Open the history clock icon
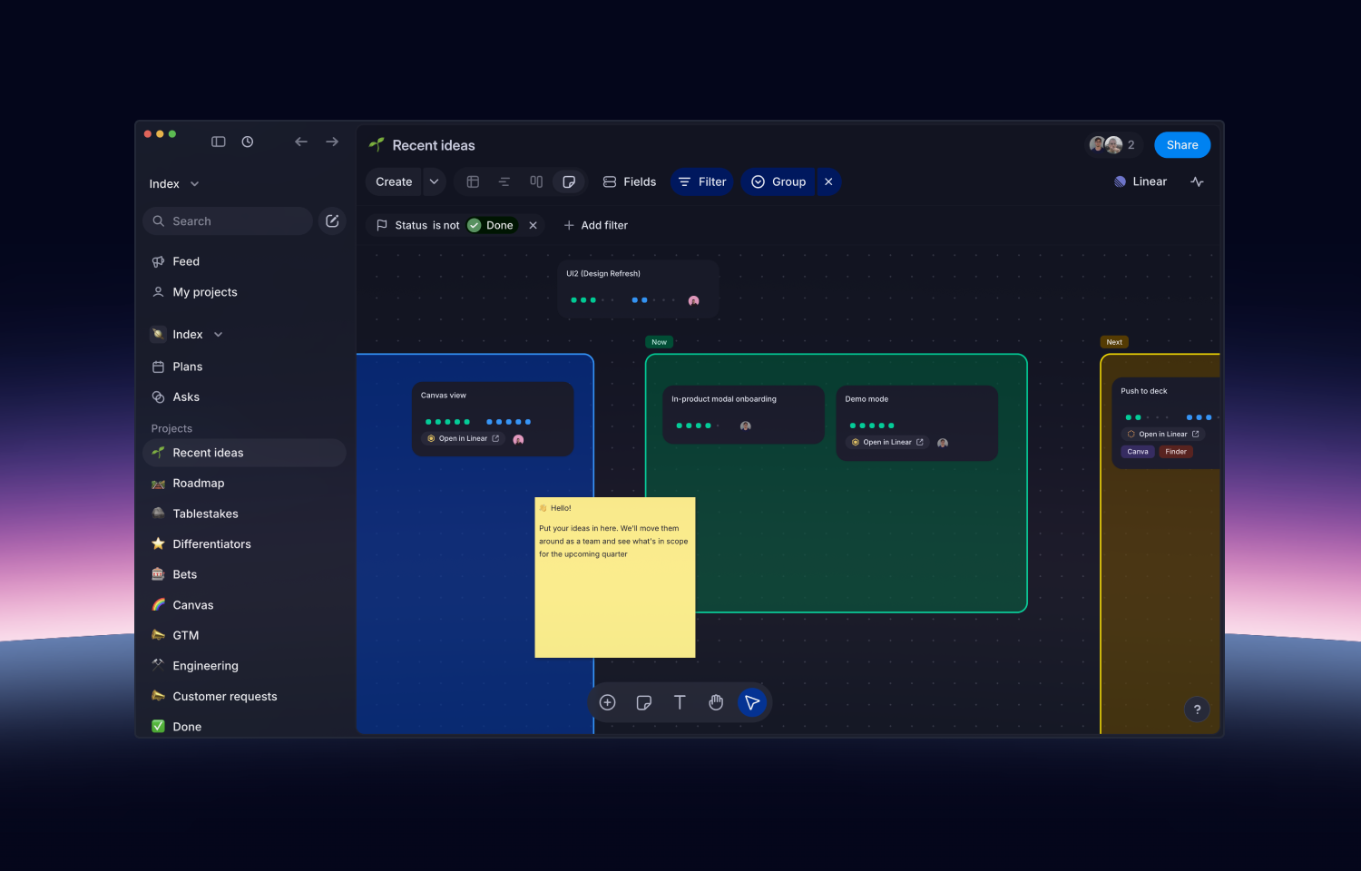The image size is (1361, 871). (x=248, y=142)
